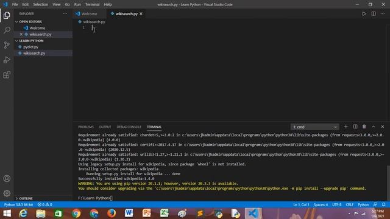Open pydict.py in the file tree
The image size is (390, 219).
31,47
